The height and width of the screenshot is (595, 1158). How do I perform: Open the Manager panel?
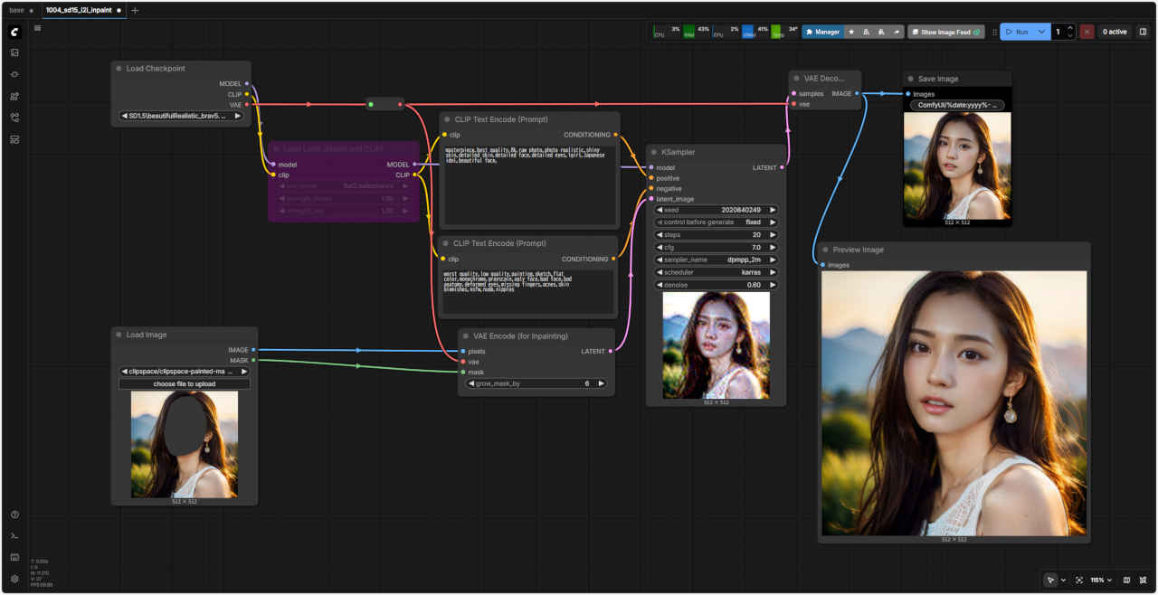821,32
